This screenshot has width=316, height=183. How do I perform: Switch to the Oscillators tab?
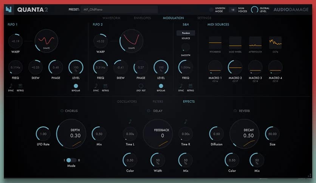[x=127, y=102]
